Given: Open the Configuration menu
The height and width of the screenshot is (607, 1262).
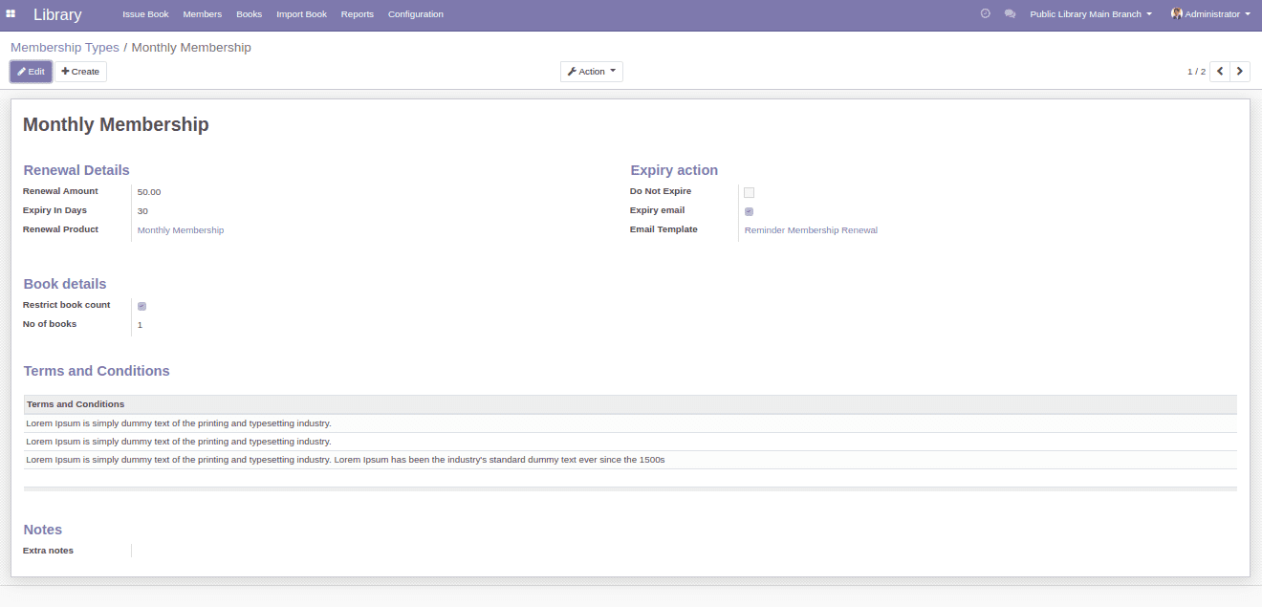Looking at the screenshot, I should (x=416, y=14).
